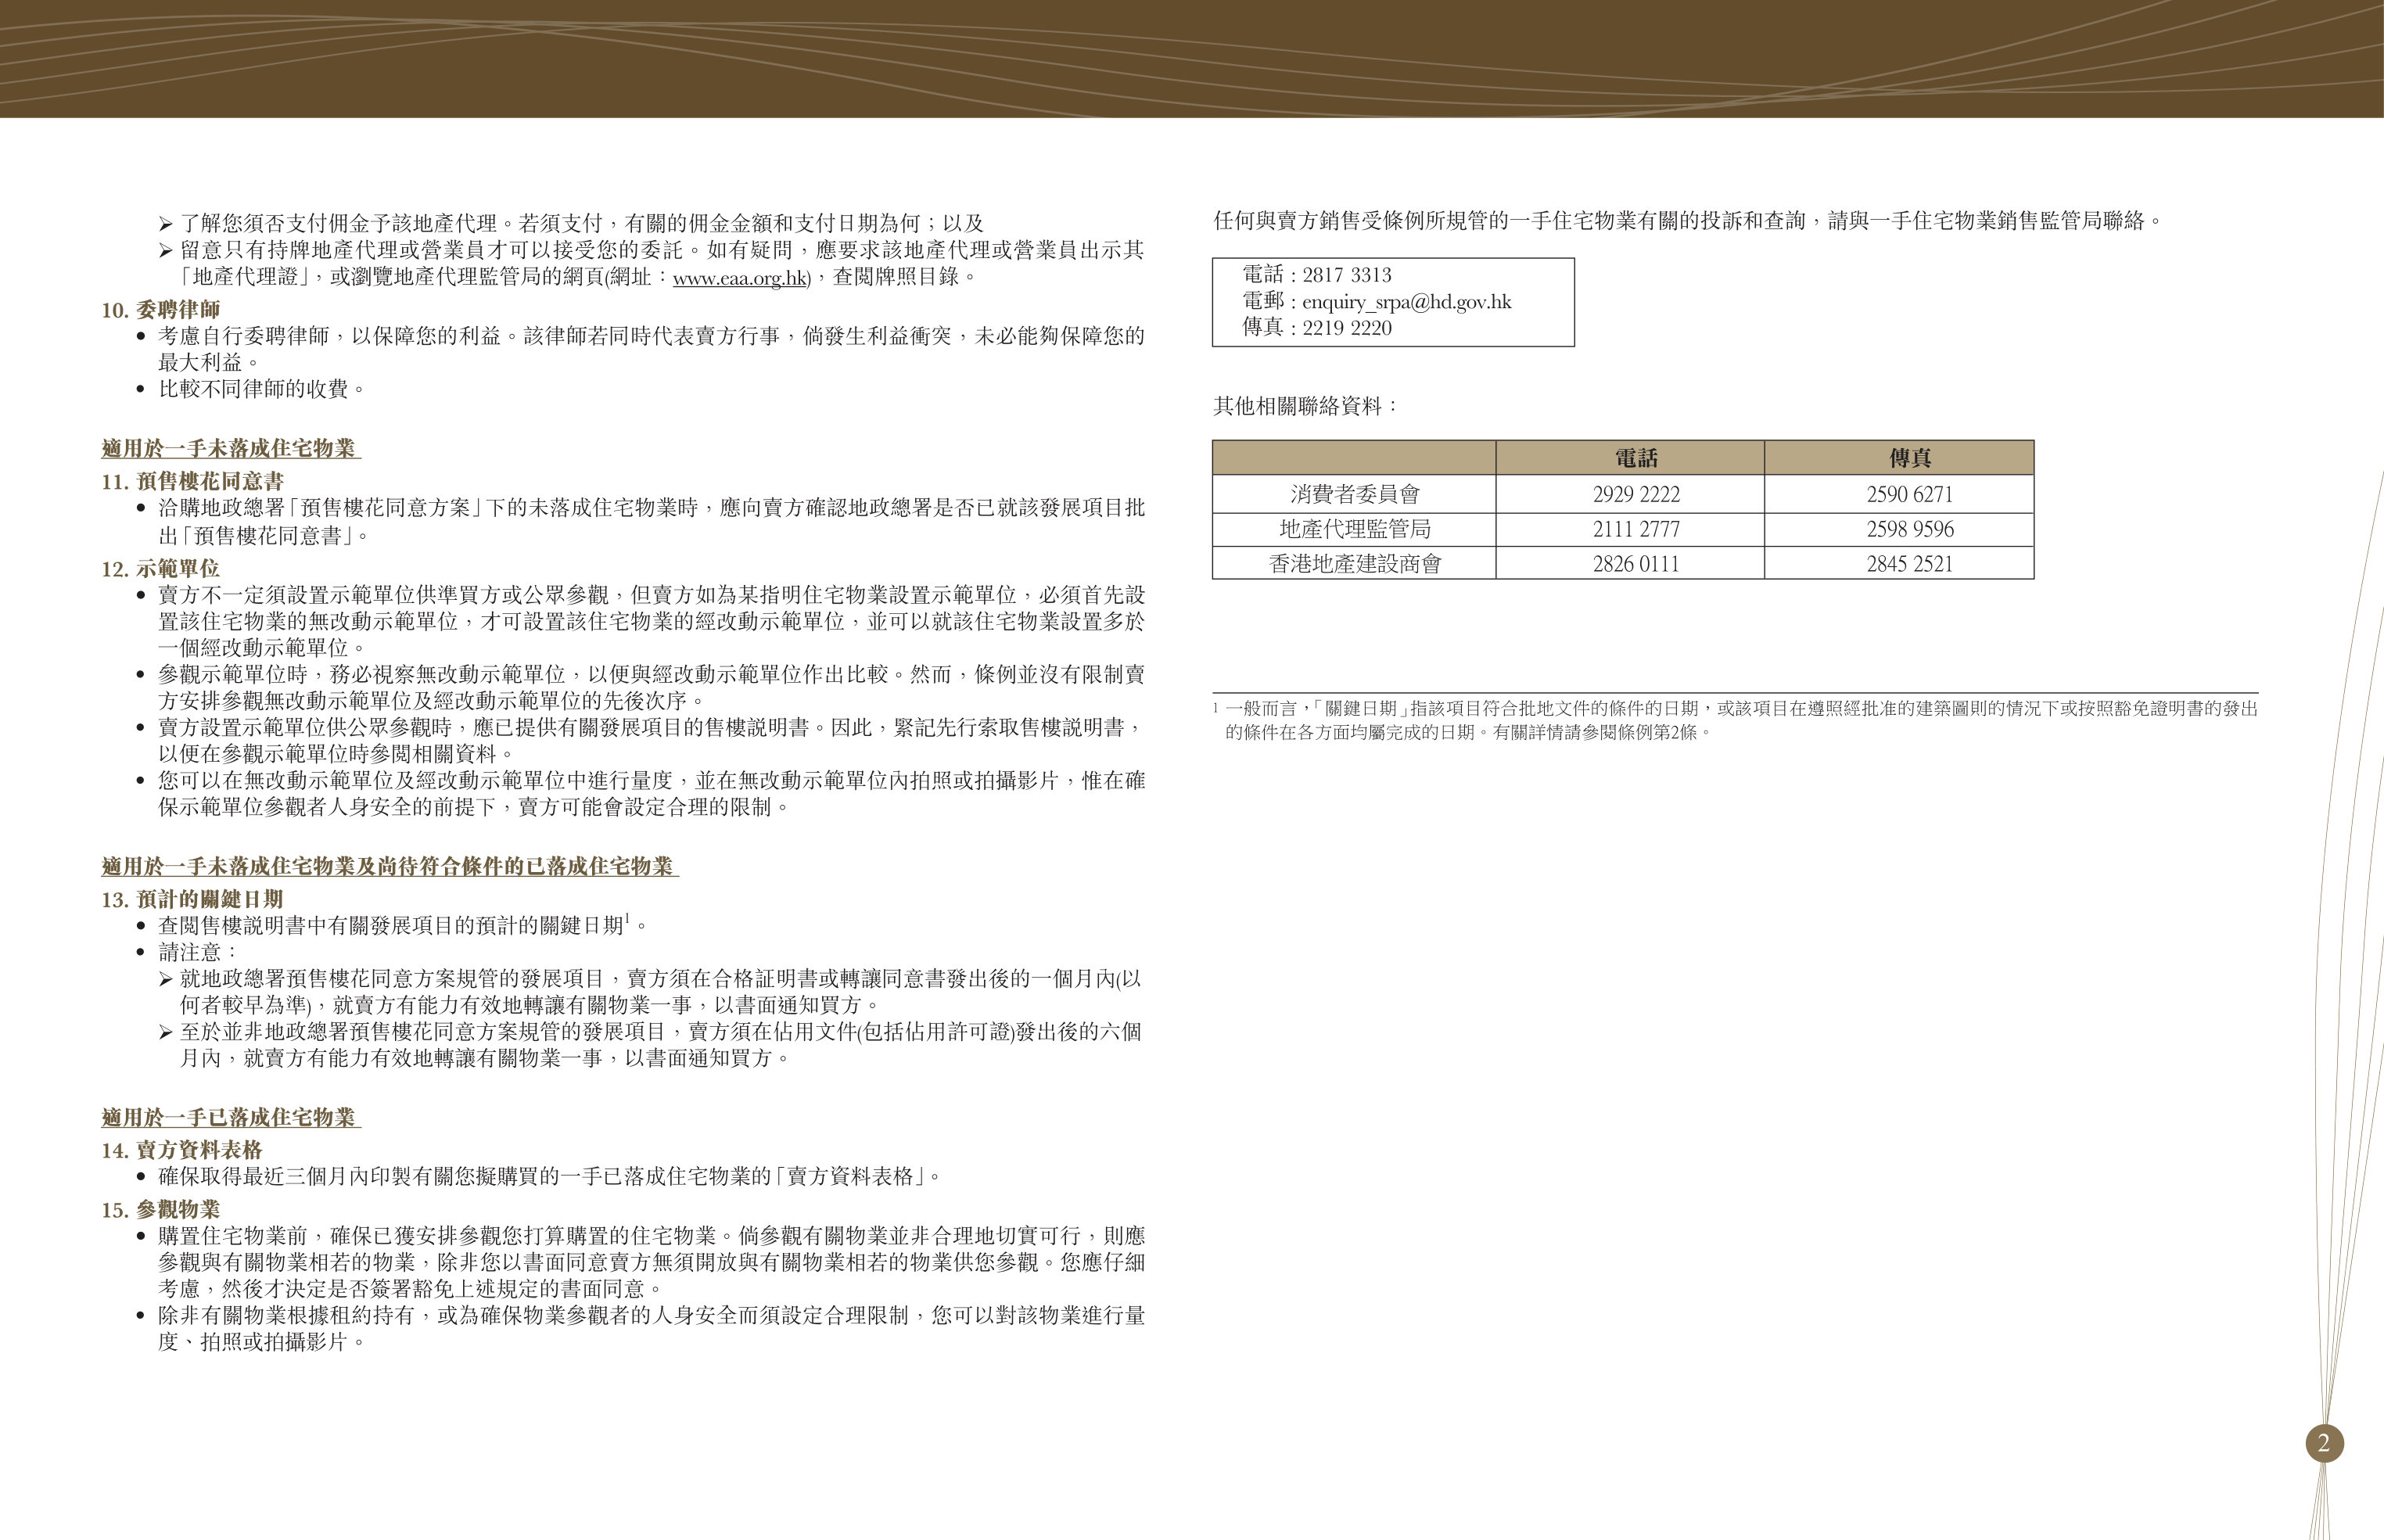Select the 消費者委員會 table row label
2384x1540 pixels.
(x=1355, y=494)
